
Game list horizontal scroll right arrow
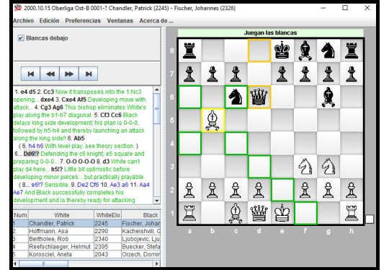coord(157,264)
